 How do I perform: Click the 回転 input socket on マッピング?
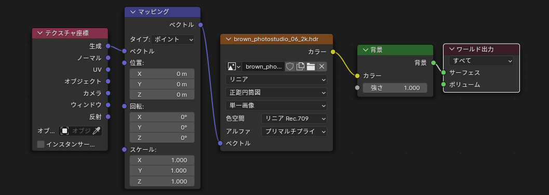(x=124, y=106)
